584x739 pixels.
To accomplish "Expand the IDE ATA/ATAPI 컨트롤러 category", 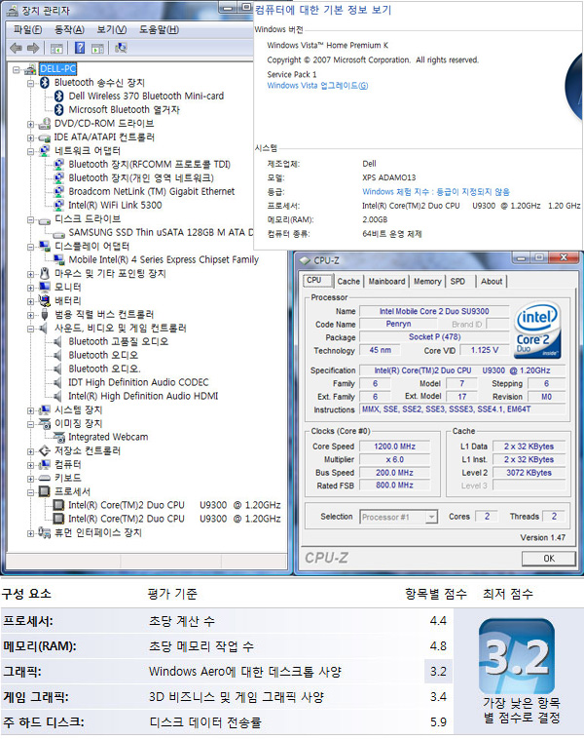I will tap(30, 138).
